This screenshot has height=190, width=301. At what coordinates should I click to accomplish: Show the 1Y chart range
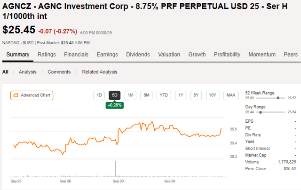tap(180, 95)
